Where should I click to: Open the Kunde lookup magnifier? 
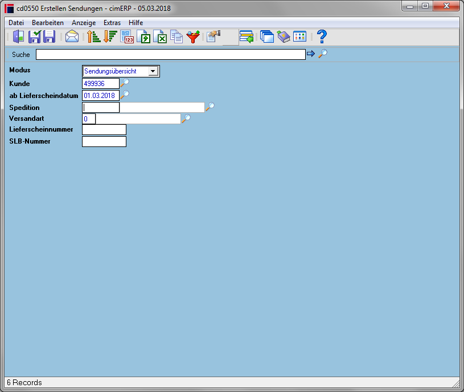[x=125, y=83]
